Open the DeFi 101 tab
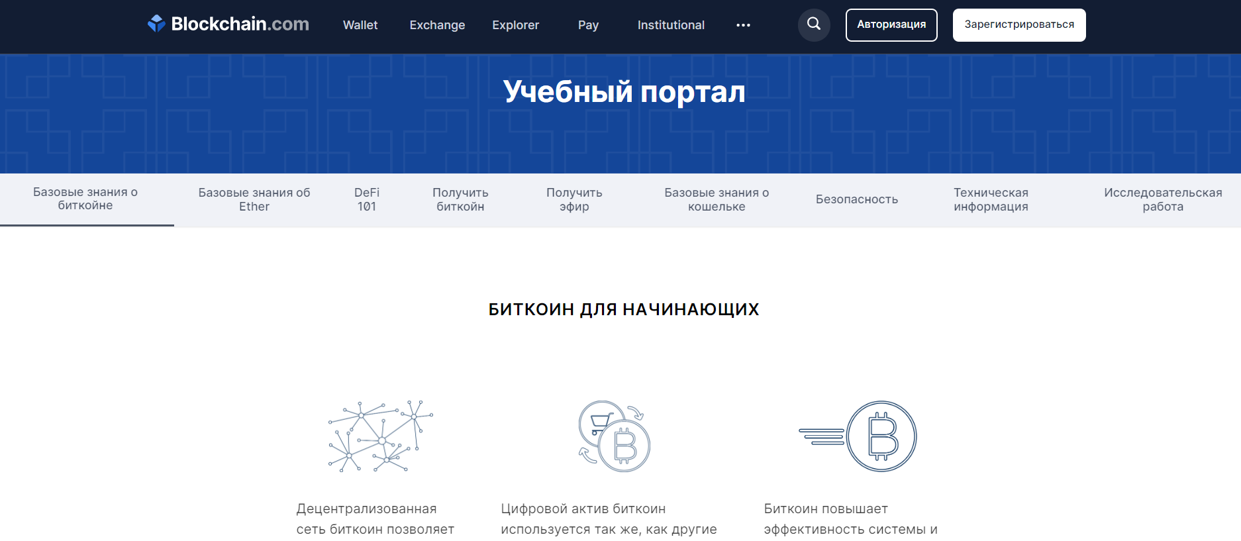 [x=367, y=199]
